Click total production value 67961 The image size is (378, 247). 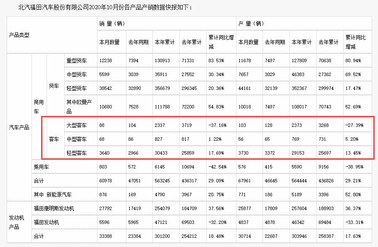tap(244, 181)
